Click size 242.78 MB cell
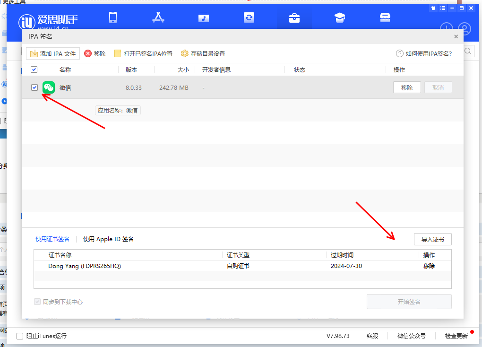This screenshot has width=482, height=347. (x=174, y=87)
